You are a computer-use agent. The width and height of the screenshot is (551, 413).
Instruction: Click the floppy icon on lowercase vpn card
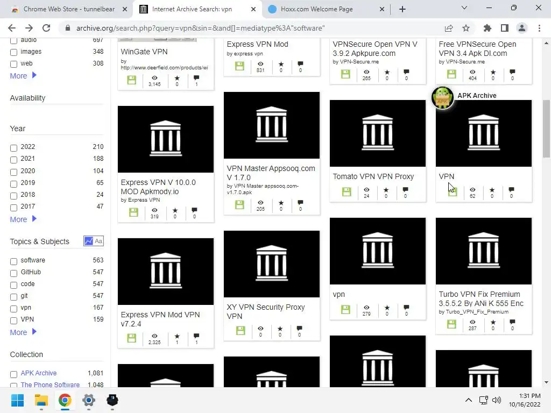[x=346, y=309]
